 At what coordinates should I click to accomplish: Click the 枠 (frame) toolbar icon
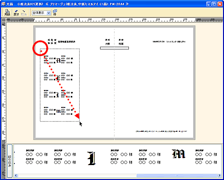click(55, 12)
